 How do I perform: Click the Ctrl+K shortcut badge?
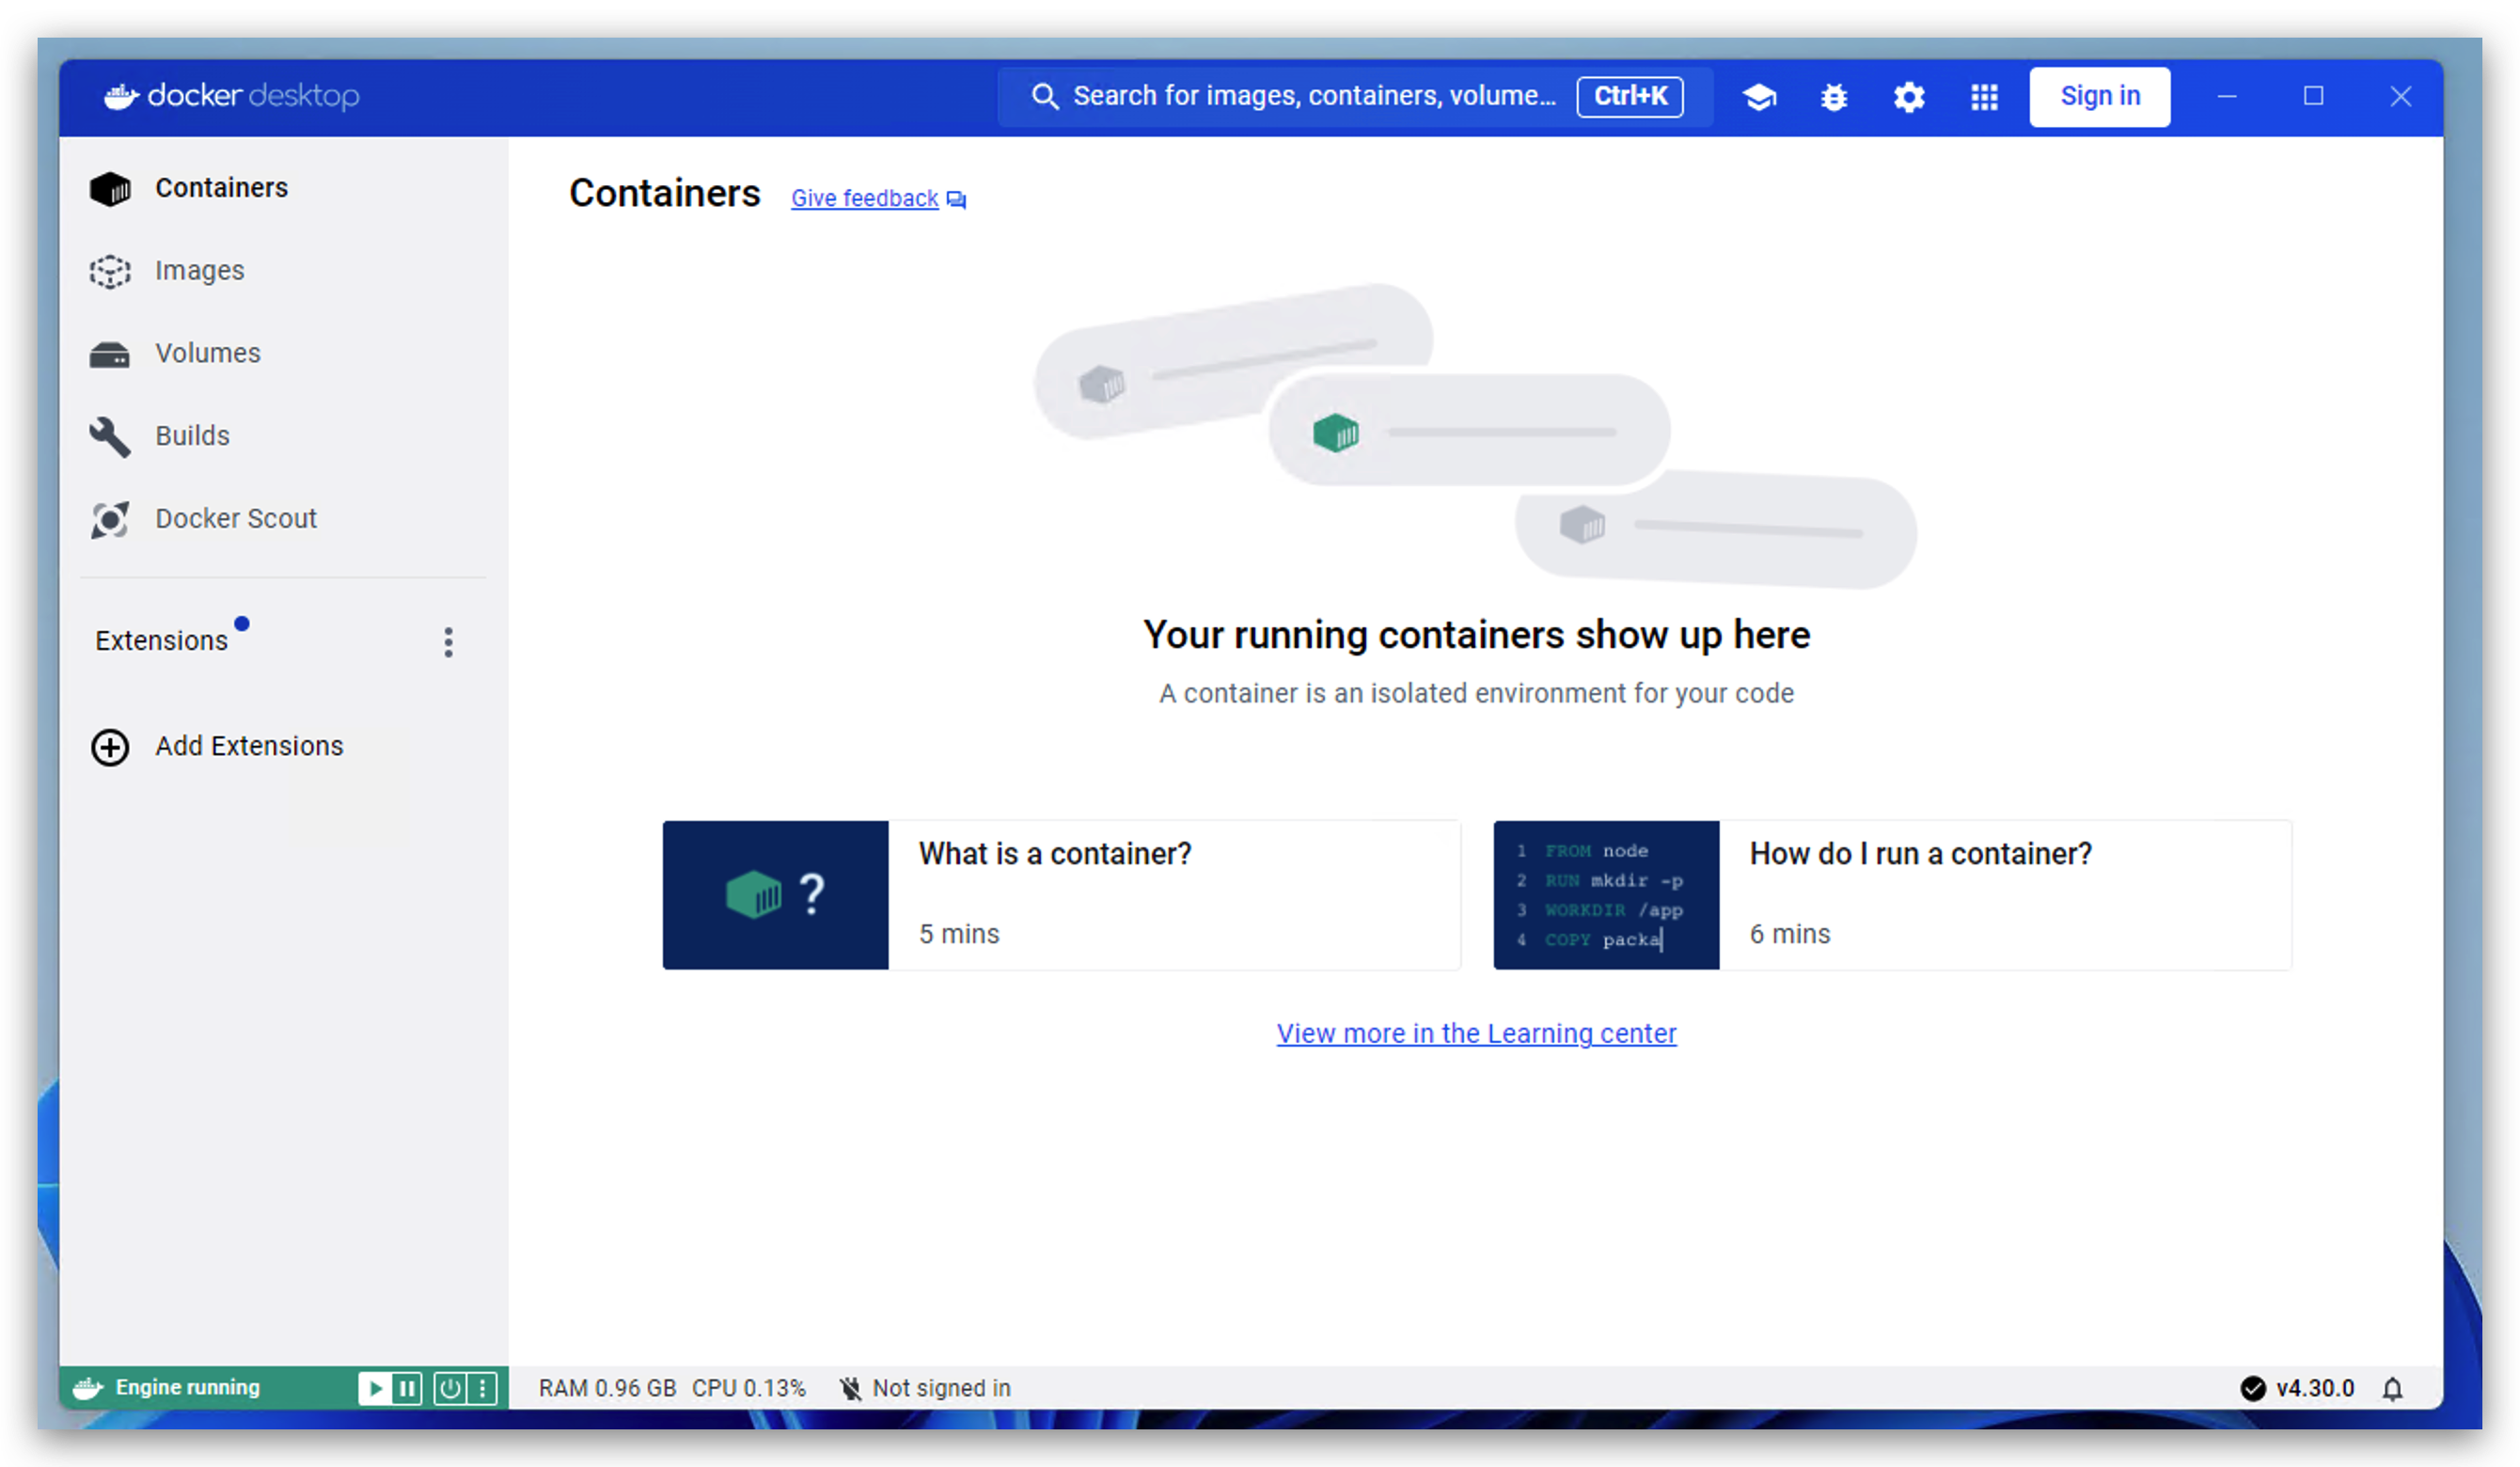click(x=1630, y=97)
